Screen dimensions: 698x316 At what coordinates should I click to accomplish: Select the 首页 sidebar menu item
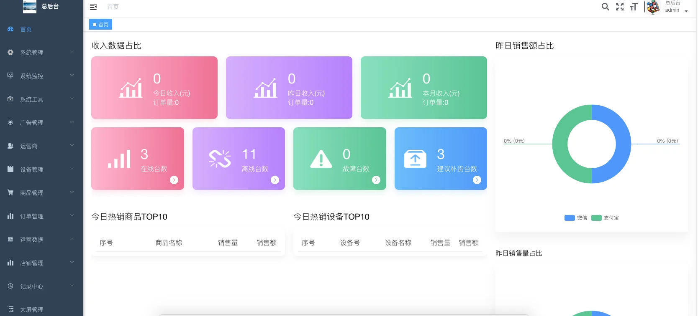click(x=41, y=29)
